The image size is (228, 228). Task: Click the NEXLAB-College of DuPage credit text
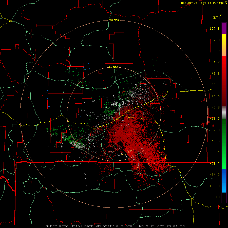click(x=204, y=3)
